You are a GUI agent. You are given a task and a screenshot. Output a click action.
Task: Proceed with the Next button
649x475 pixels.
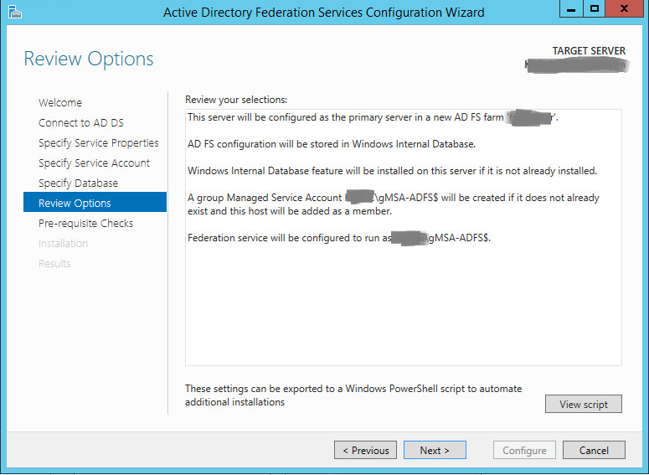(x=435, y=450)
